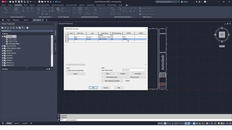This screenshot has width=232, height=130.
Task: Click Add Existing Layer button
Action: 112,77
